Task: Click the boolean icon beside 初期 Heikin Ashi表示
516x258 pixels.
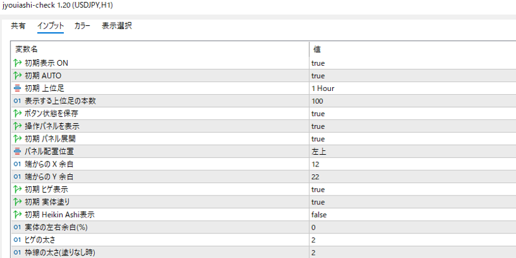Action: point(17,215)
